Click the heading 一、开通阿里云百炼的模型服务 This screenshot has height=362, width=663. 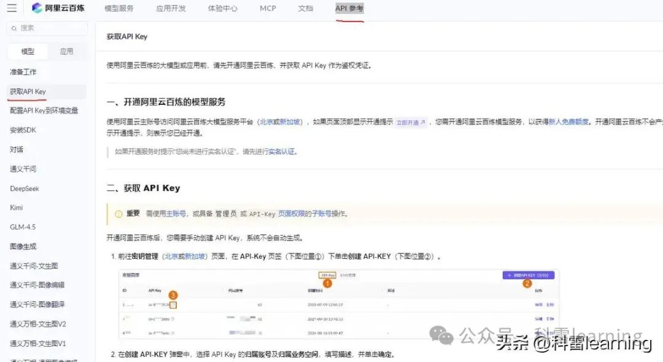166,102
